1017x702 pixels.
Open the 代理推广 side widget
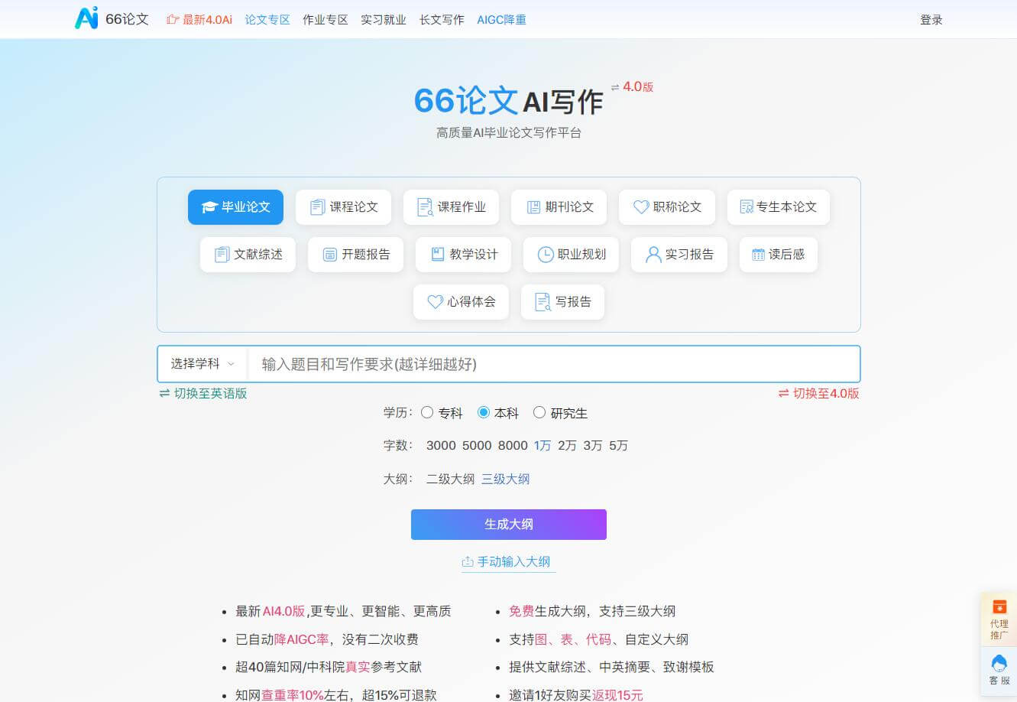(x=999, y=619)
